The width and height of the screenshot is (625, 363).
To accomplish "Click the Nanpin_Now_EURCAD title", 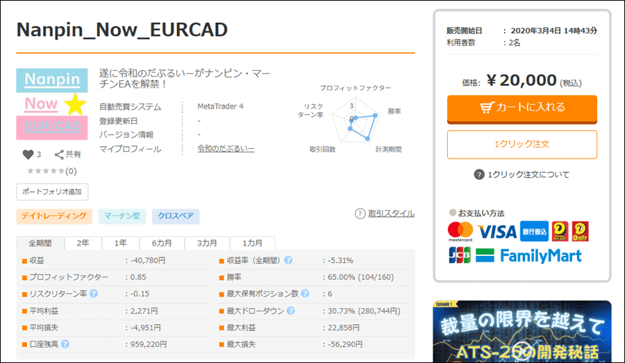I will point(122,29).
